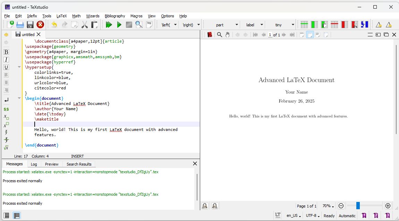The width and height of the screenshot is (399, 221).
Task: Open the Wizards menu
Action: coord(93,16)
